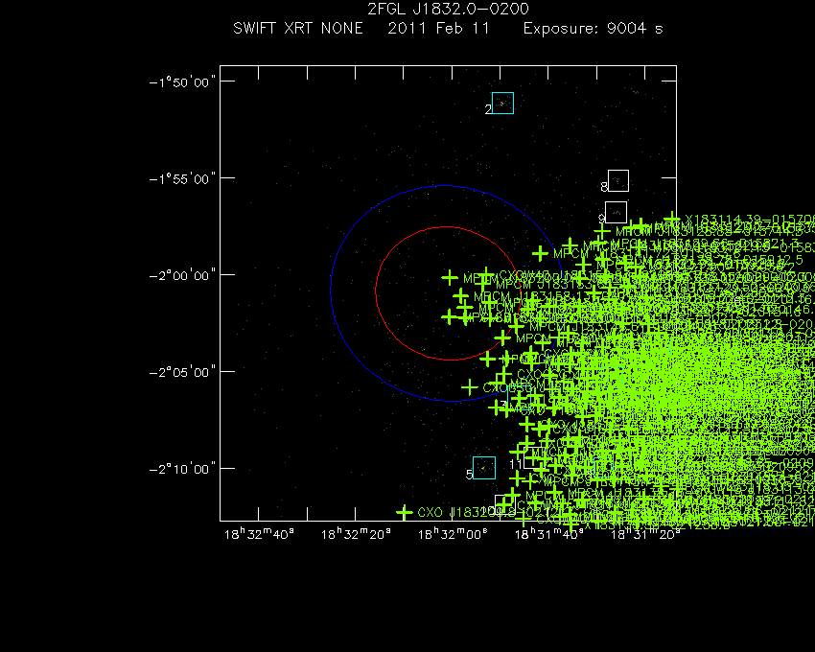
Task: Click the SWIFT XRT NONE label
Action: (298, 28)
